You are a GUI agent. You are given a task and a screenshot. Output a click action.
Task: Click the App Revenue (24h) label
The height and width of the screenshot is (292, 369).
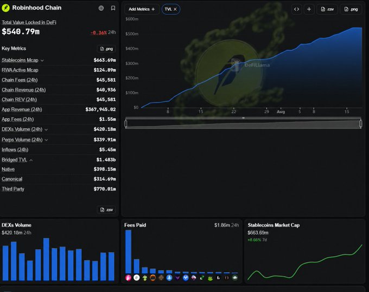[22, 109]
